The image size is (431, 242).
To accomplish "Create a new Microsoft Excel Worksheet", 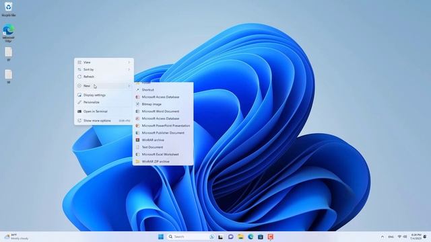I will click(x=163, y=154).
